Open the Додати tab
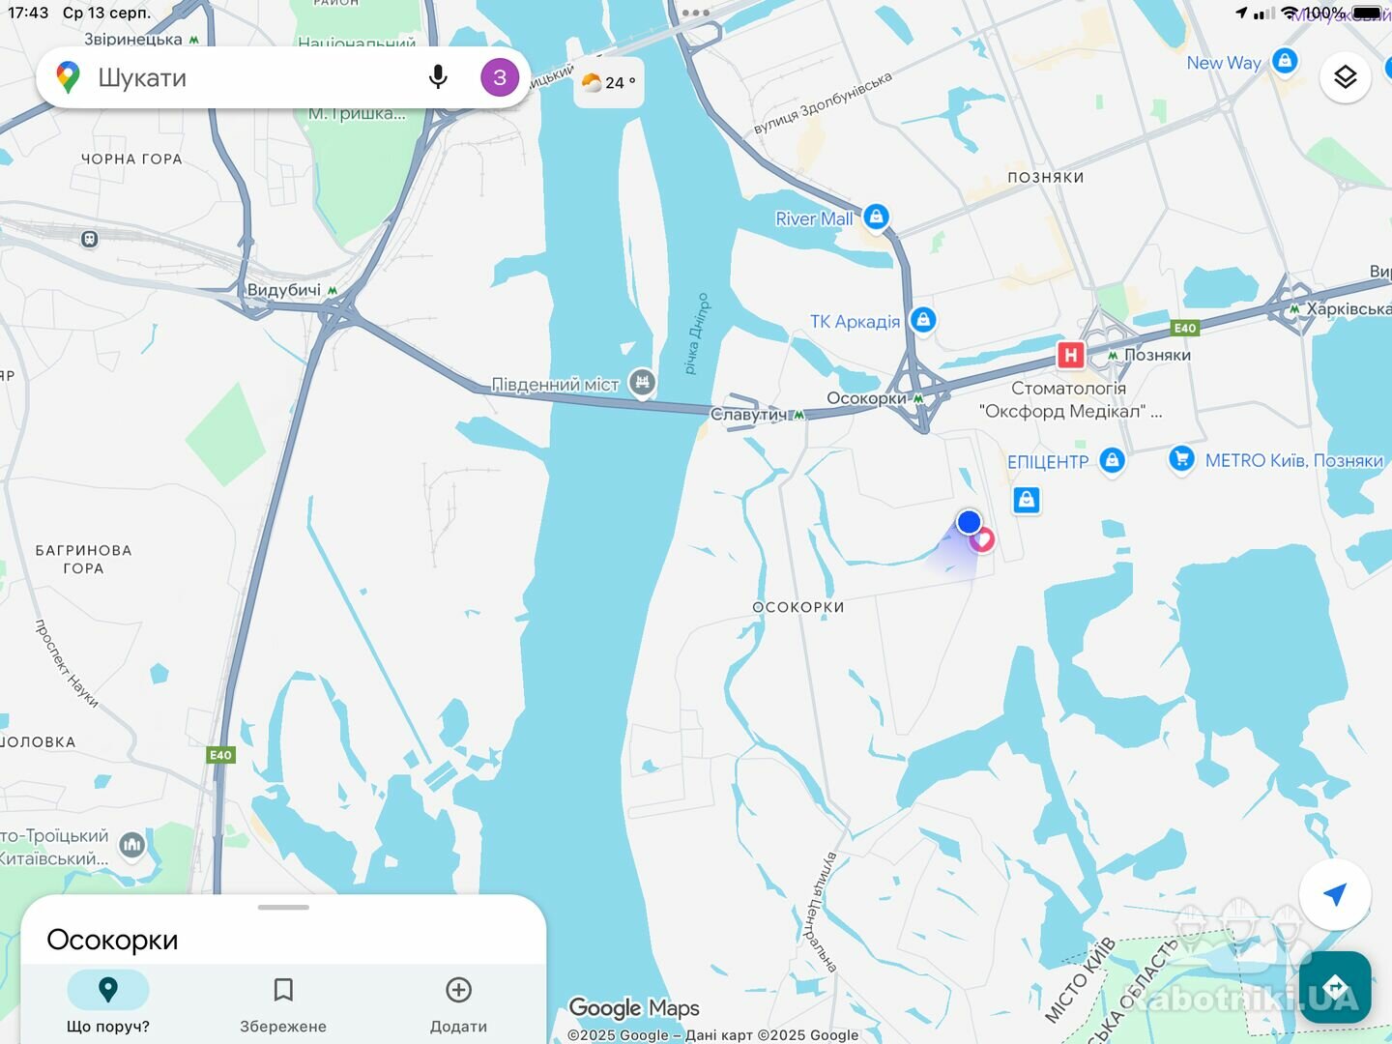This screenshot has width=1392, height=1044. tap(458, 1003)
